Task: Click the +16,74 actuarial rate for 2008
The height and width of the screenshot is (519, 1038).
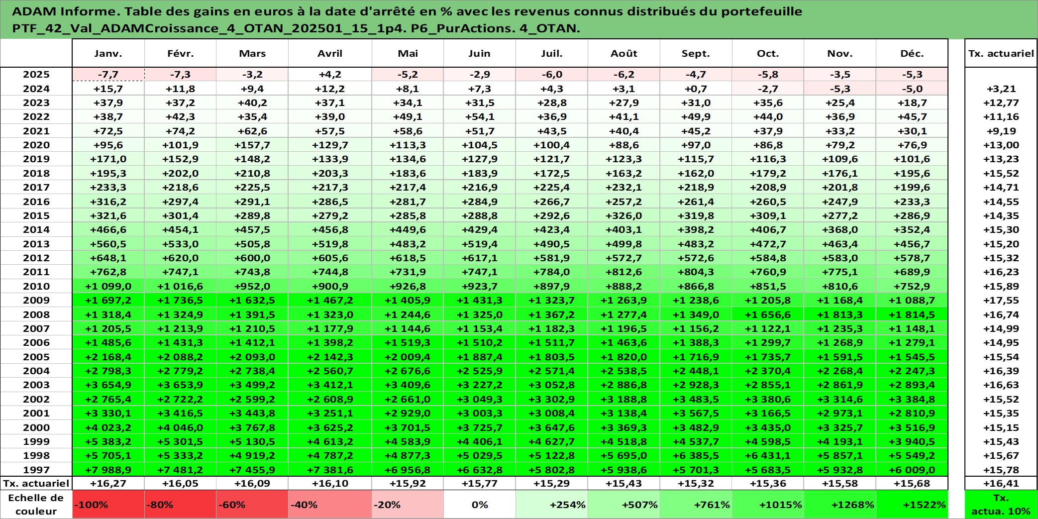Action: click(x=1001, y=314)
